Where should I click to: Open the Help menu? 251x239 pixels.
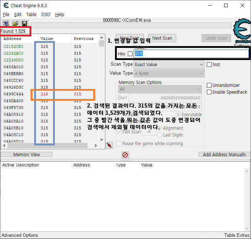point(59,15)
